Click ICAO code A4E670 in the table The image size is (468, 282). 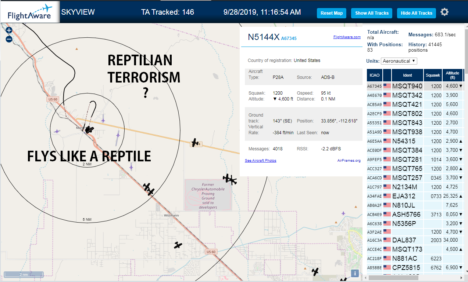(375, 95)
